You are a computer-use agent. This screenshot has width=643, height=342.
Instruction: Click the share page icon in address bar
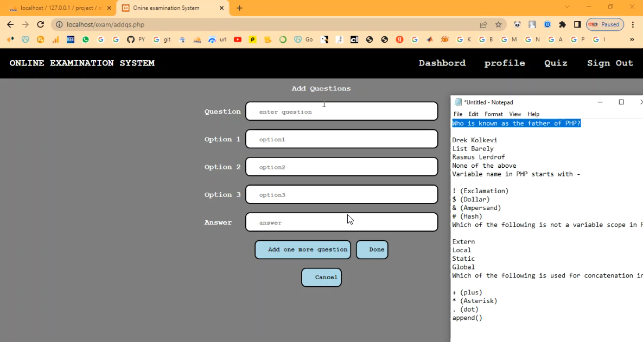pos(483,24)
